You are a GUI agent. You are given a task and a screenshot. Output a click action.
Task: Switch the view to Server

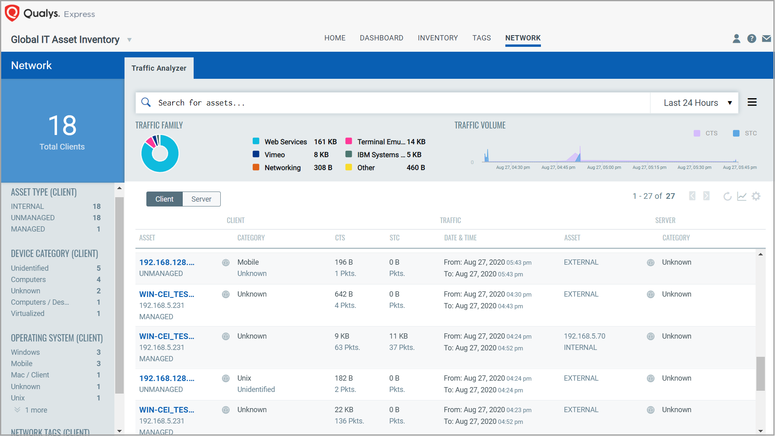(x=201, y=199)
